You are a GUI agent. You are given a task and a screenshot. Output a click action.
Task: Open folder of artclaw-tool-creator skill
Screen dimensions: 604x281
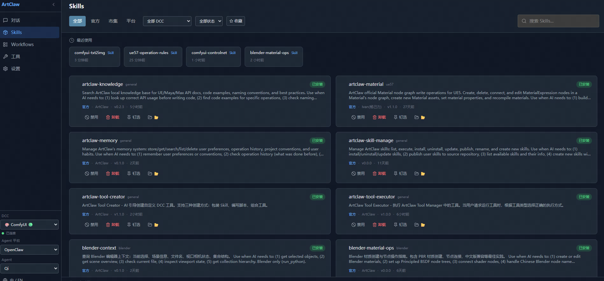pyautogui.click(x=153, y=225)
